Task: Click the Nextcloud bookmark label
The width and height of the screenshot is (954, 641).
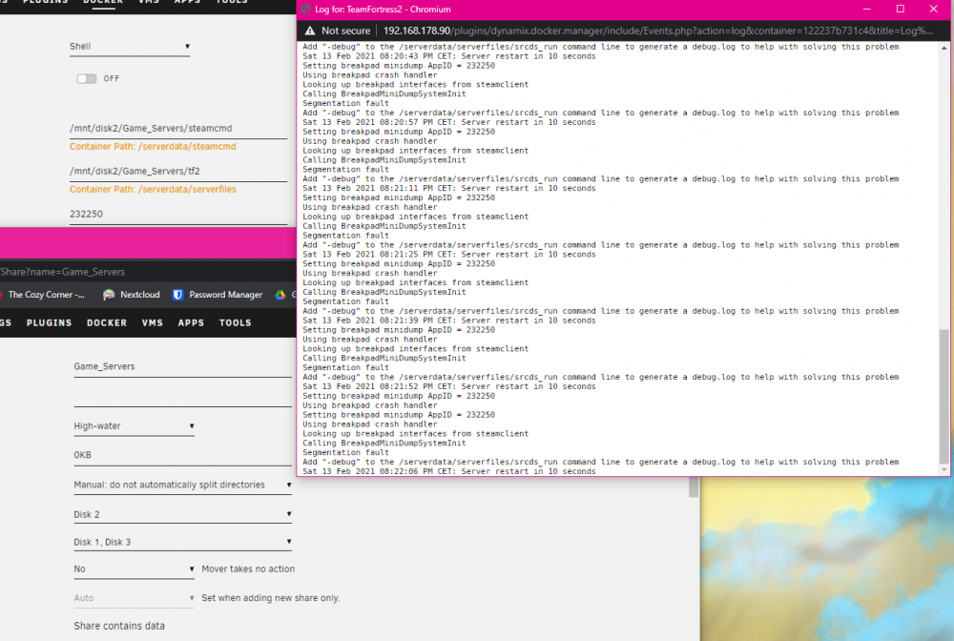Action: click(x=140, y=295)
